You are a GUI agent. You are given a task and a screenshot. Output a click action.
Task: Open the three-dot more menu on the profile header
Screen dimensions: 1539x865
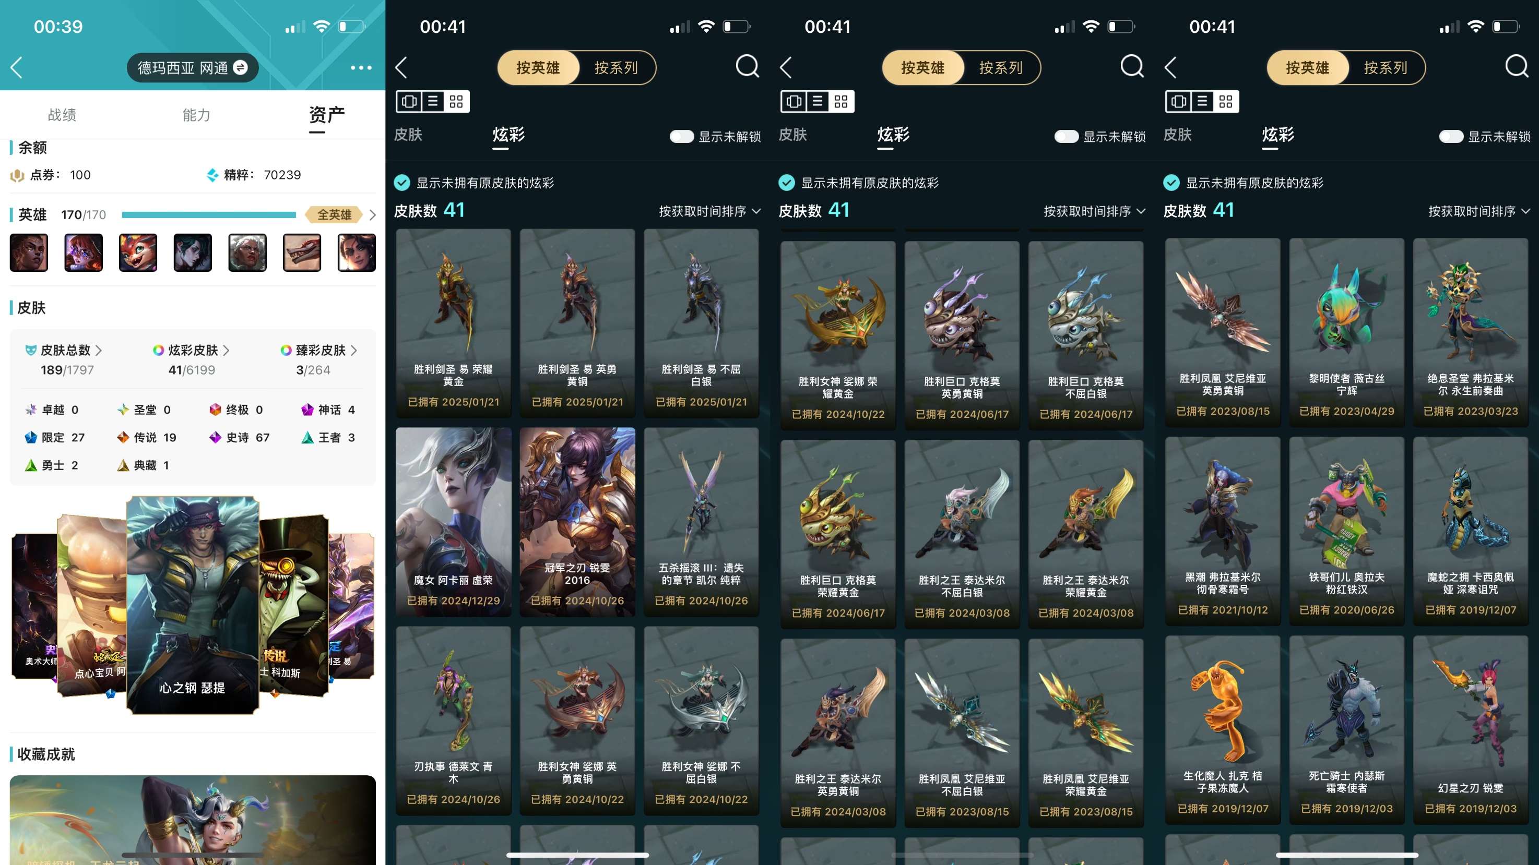point(361,68)
